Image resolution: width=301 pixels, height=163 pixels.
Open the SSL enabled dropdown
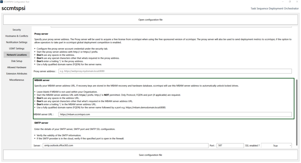[276, 146]
